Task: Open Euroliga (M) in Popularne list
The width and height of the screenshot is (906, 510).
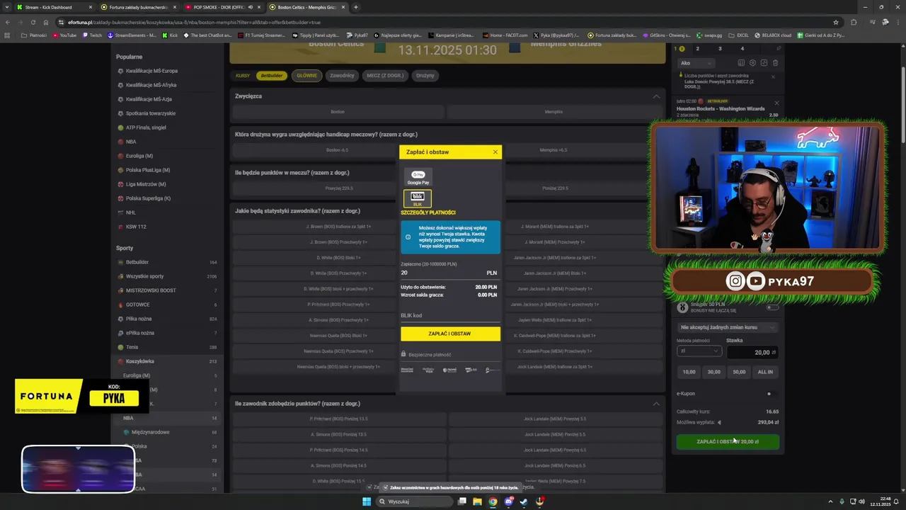Action: [139, 156]
